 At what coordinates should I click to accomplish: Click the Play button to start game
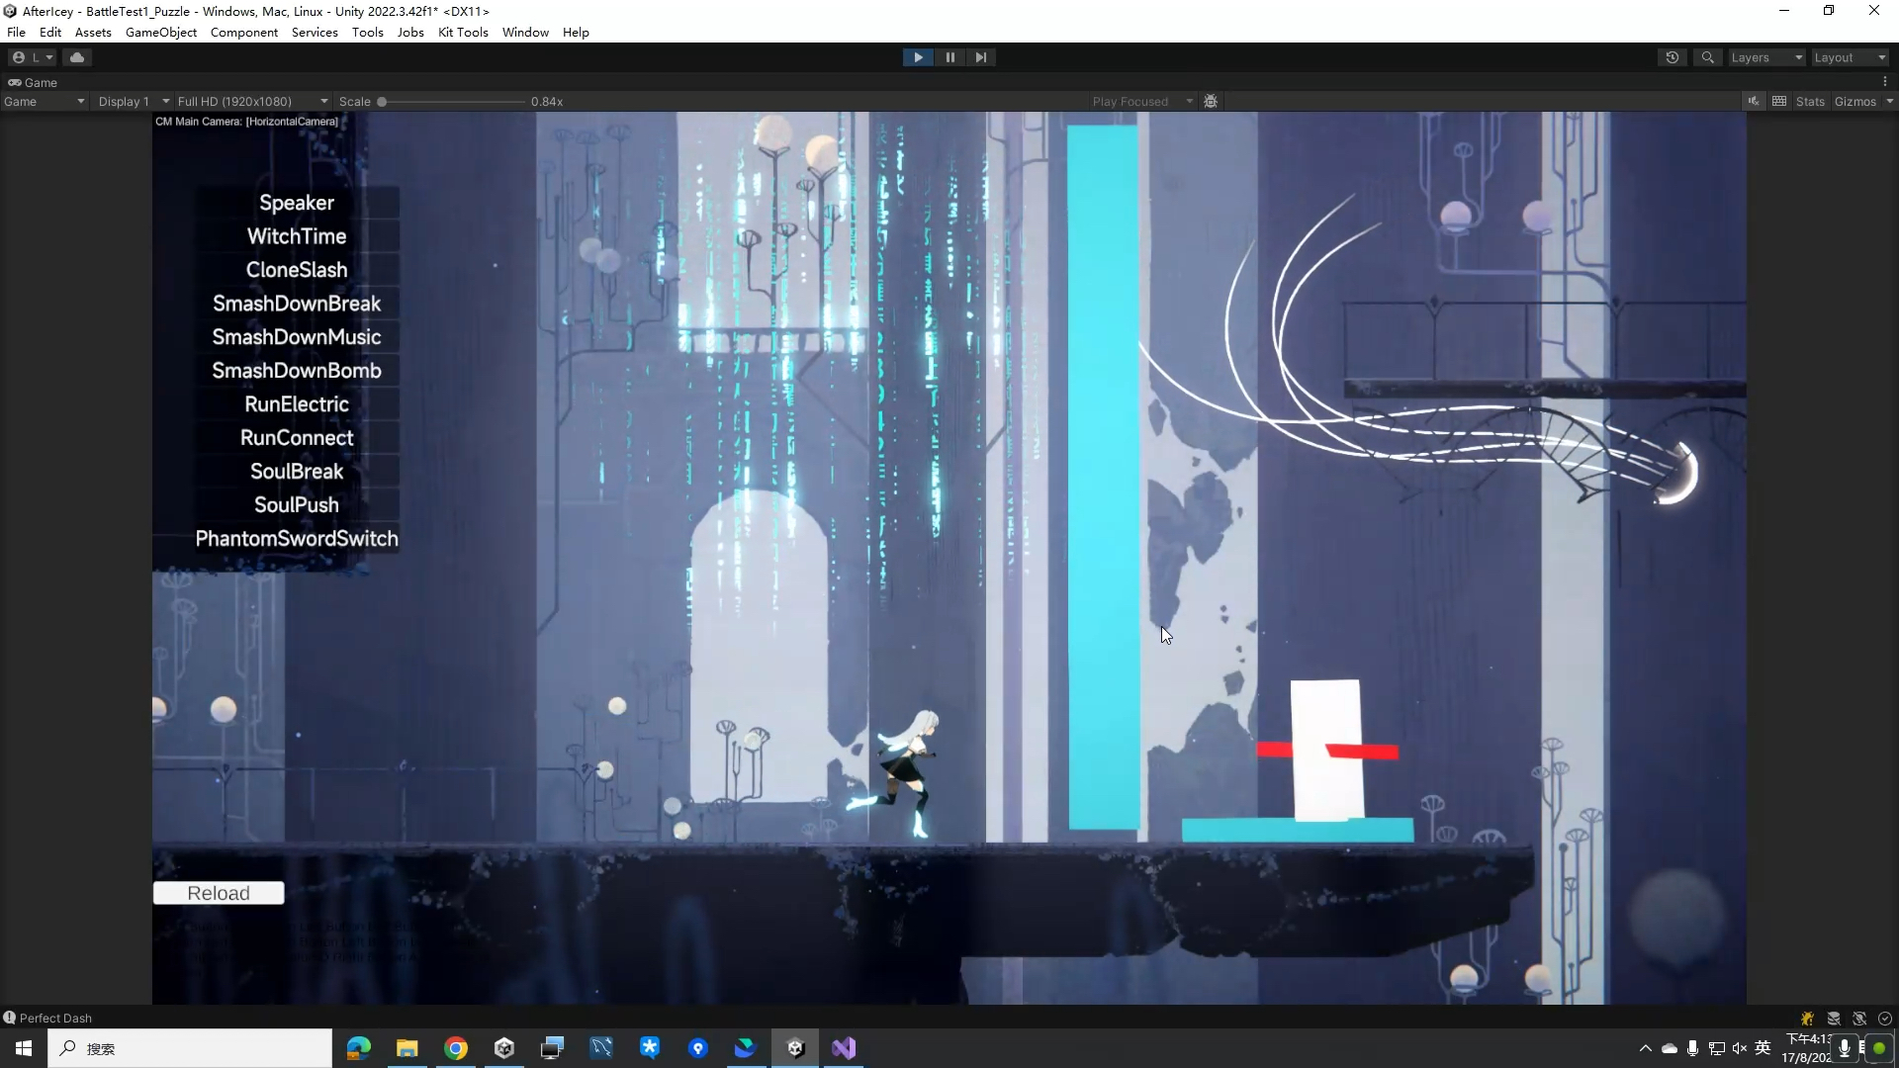[920, 56]
